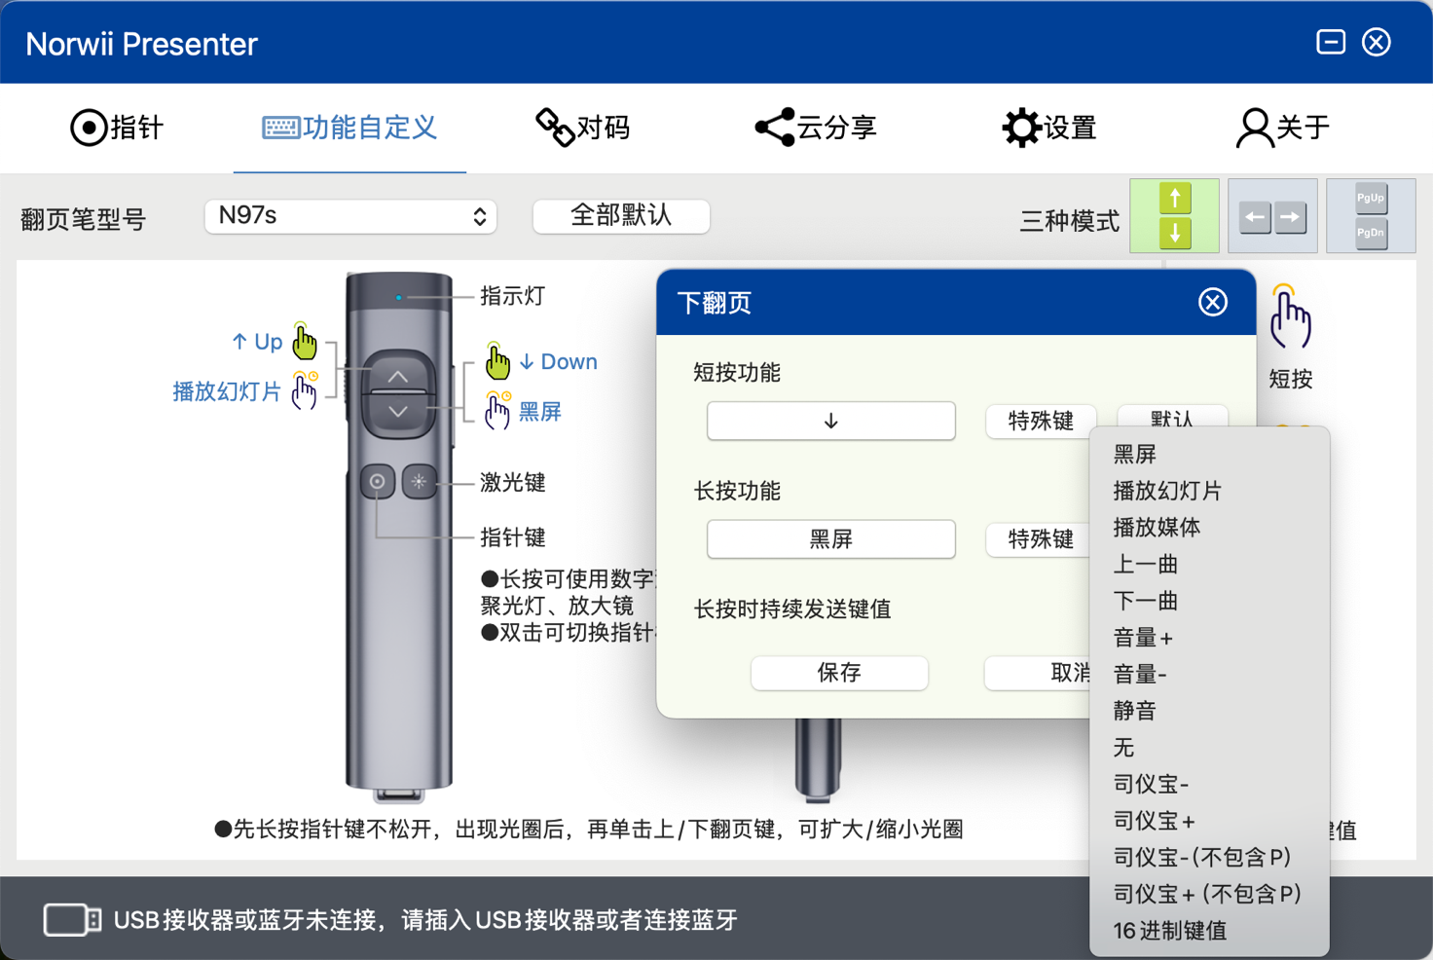Choose 音量+ from the special key menu
Image resolution: width=1433 pixels, height=960 pixels.
1209,638
